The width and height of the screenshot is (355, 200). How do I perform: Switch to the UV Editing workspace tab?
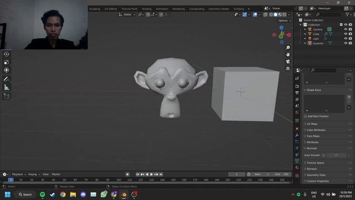coord(111,9)
